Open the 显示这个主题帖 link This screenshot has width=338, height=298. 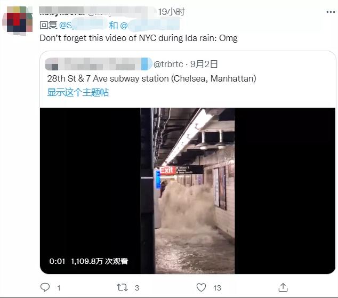pyautogui.click(x=78, y=92)
